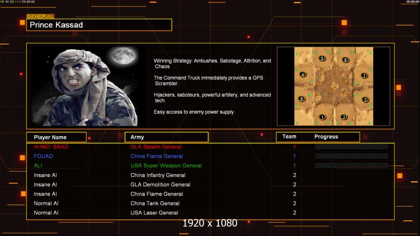This screenshot has width=420, height=236.
Task: Click the Prince Kassad general portrait
Action: click(88, 86)
